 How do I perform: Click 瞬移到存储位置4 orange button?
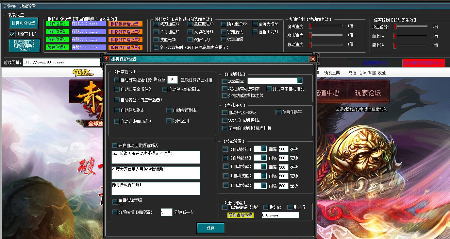click(125, 47)
